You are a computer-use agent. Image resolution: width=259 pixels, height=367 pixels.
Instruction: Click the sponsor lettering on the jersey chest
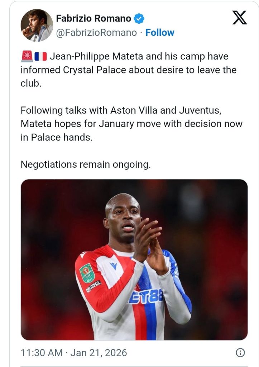pyautogui.click(x=146, y=296)
